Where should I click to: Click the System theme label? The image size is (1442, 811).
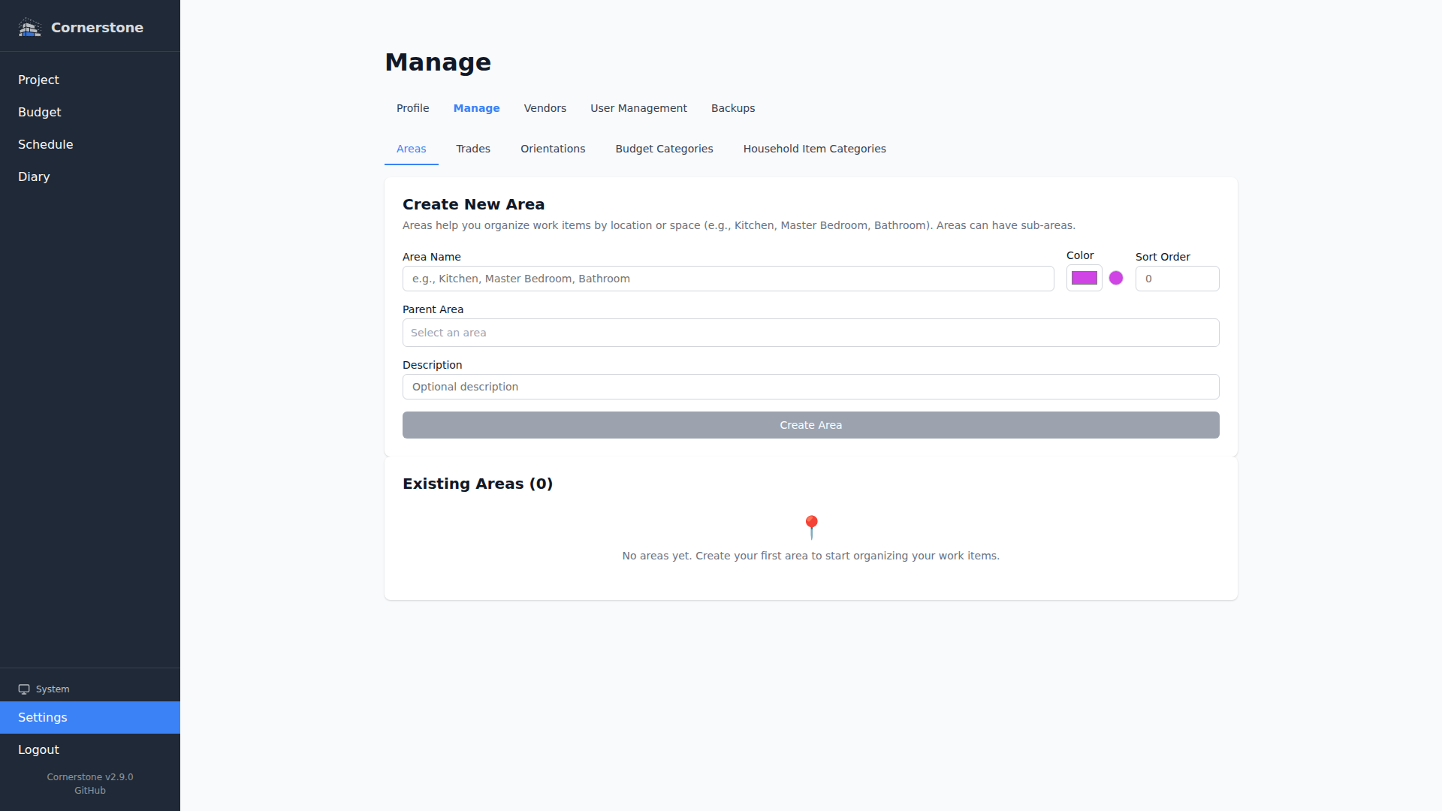53,689
